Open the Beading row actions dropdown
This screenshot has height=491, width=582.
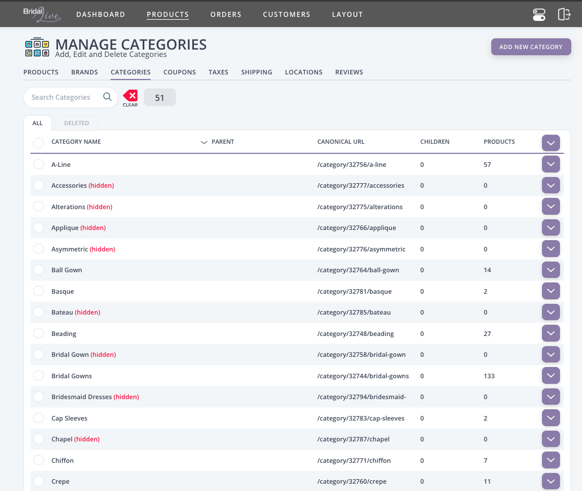551,333
